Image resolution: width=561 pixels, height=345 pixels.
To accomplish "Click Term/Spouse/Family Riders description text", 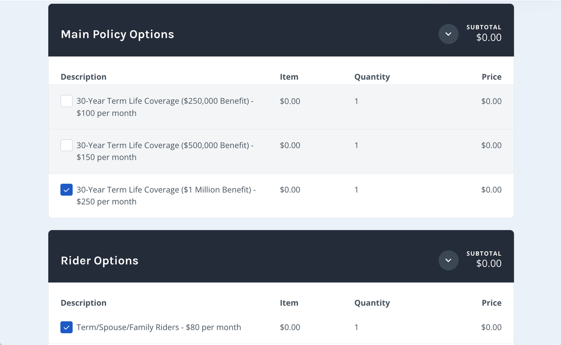I will (x=159, y=327).
